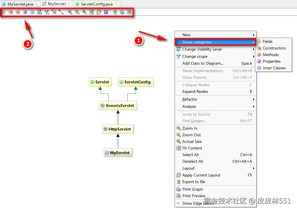Select Inner Classes in the Show categories submenu
The height and width of the screenshot is (211, 297).
pos(274,68)
